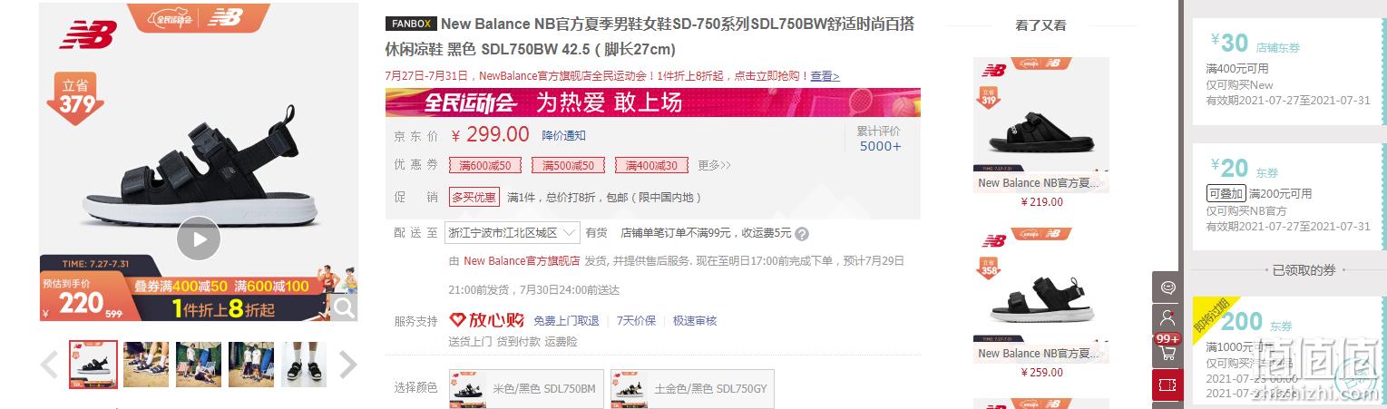Open the user account sidebar icon

[x=1167, y=319]
